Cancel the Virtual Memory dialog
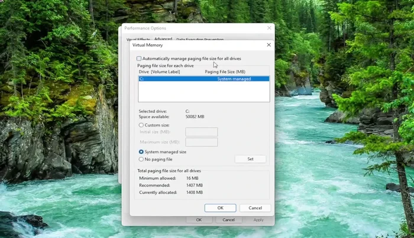Viewport: 414px width, 238px height. click(x=255, y=208)
